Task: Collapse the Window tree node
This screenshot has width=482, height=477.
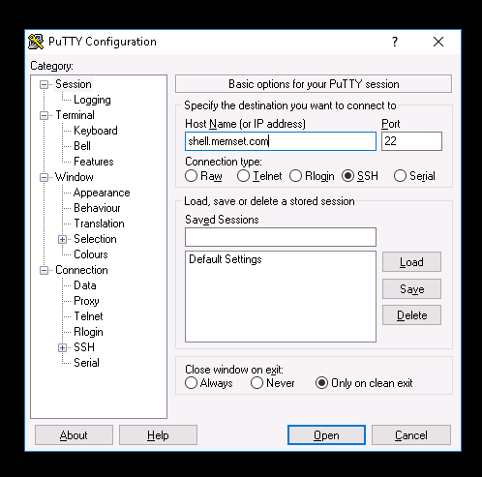Action: [44, 177]
